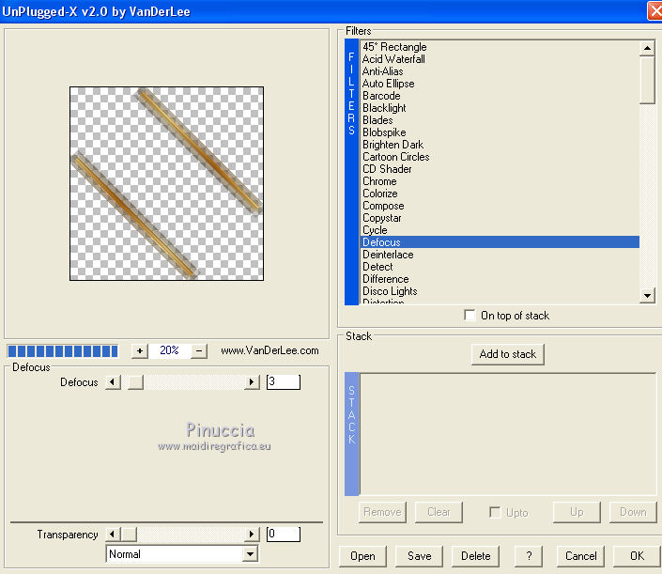This screenshot has width=662, height=574.
Task: Enable On top of stack checkbox
Action: [470, 316]
